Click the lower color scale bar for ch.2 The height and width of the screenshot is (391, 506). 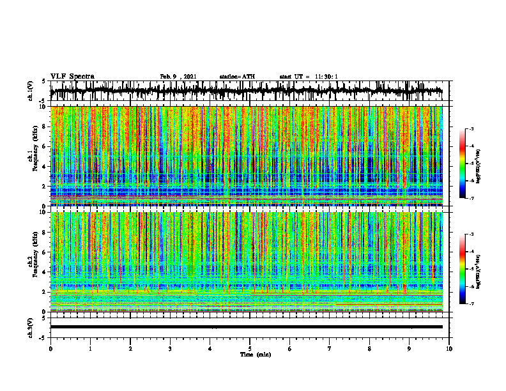pyautogui.click(x=462, y=269)
